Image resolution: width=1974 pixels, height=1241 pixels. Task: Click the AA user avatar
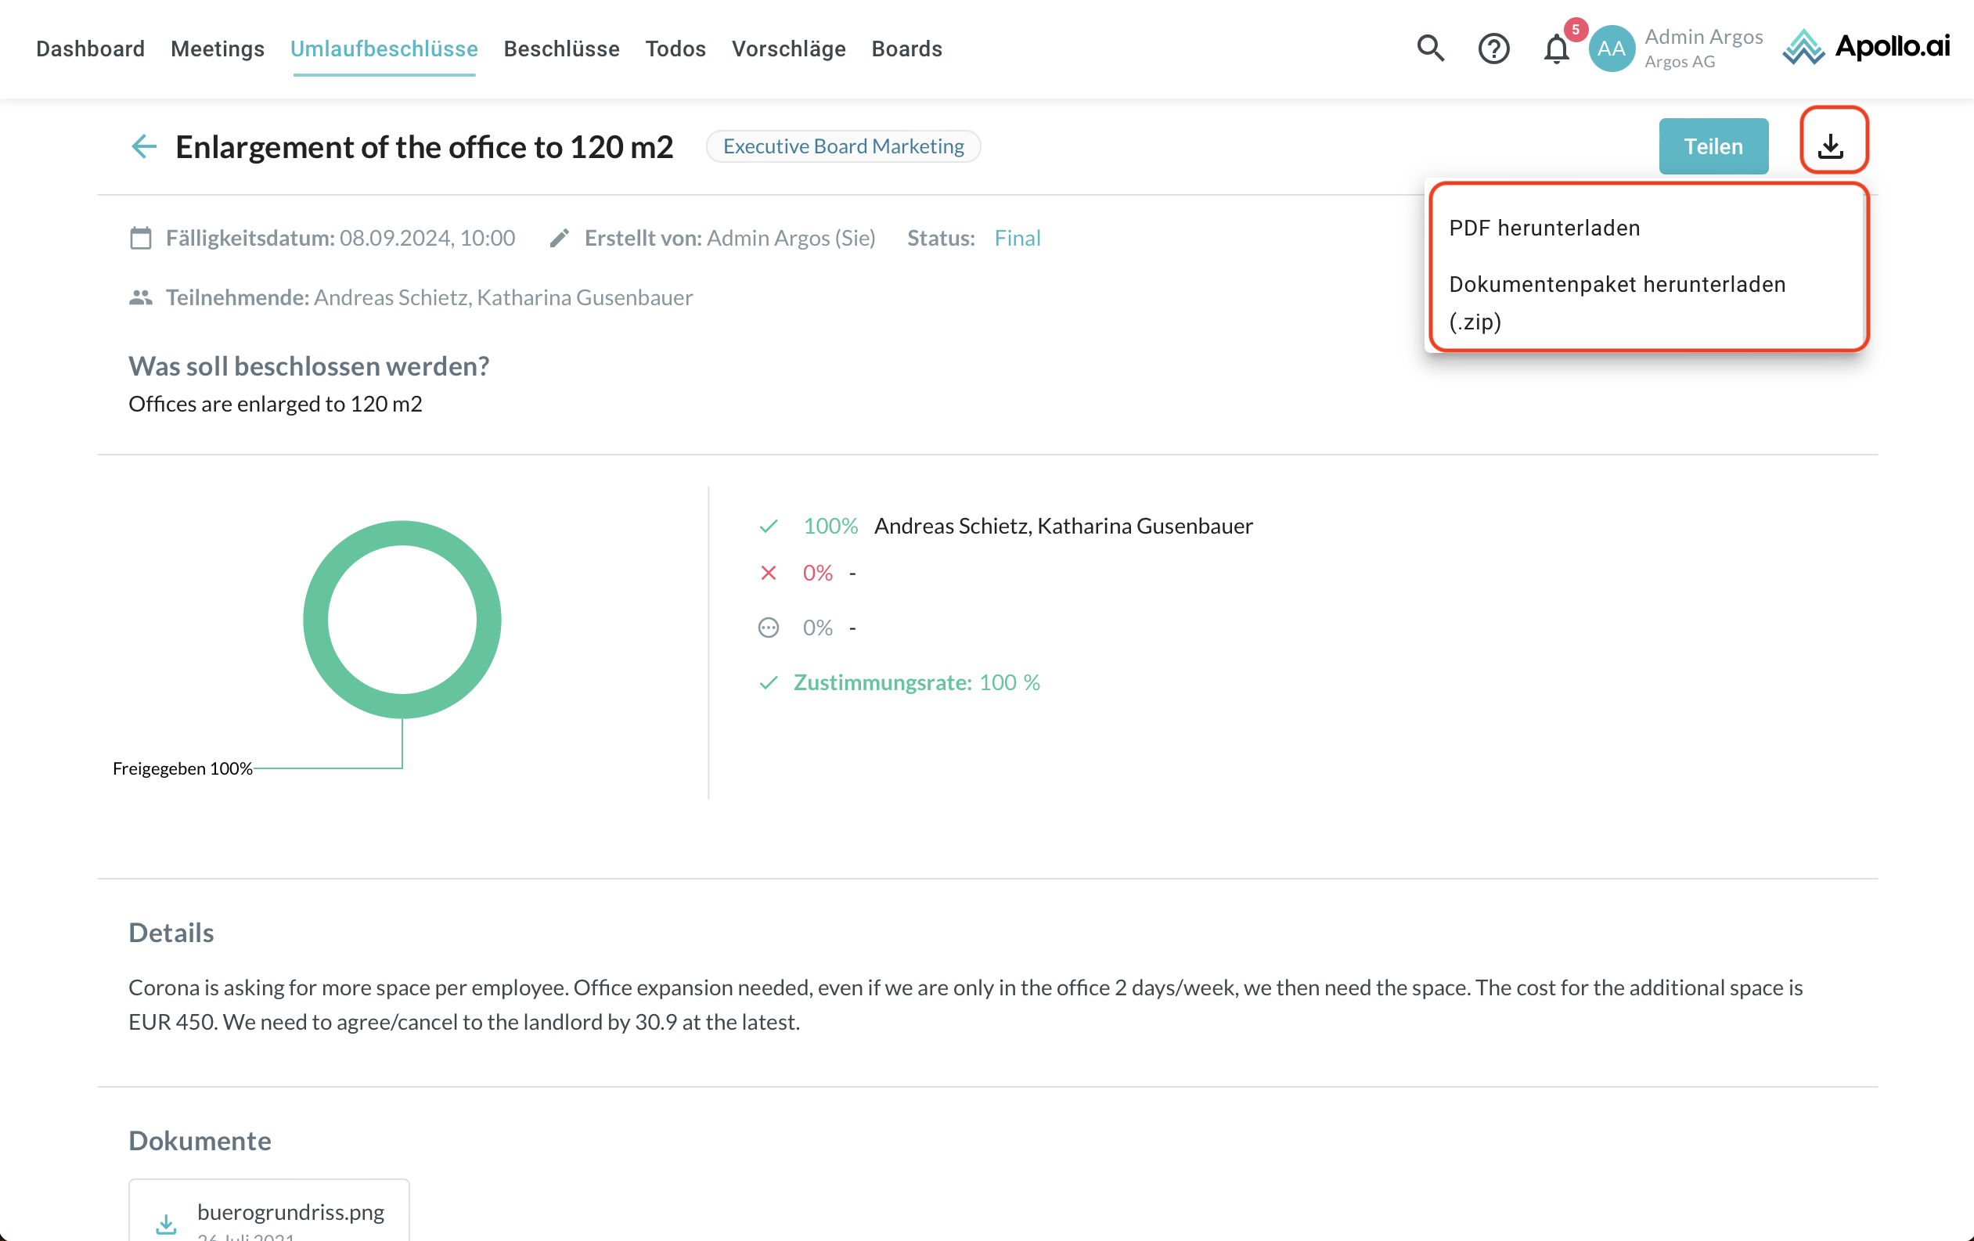pos(1611,49)
